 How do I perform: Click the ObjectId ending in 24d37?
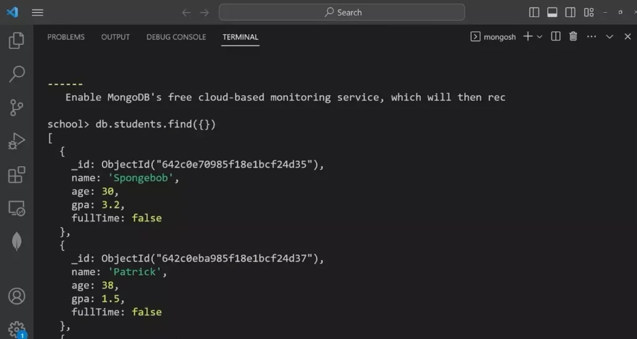[x=210, y=258]
